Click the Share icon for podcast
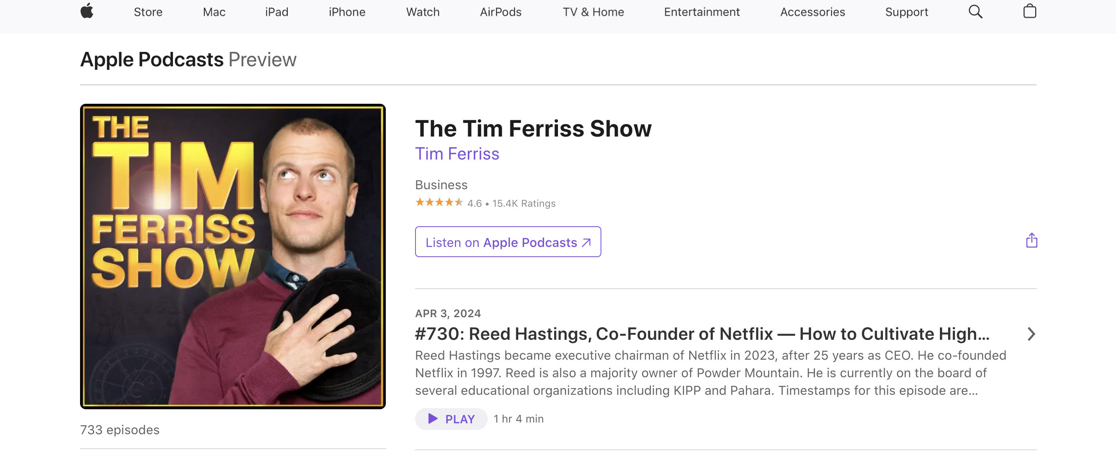This screenshot has width=1116, height=458. coord(1031,240)
